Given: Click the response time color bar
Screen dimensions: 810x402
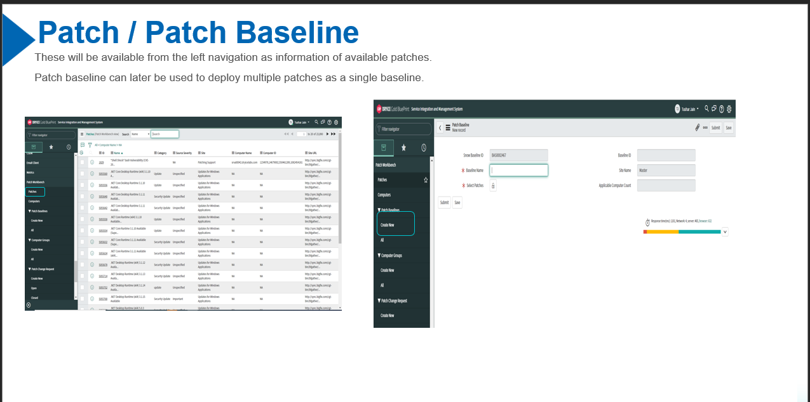Looking at the screenshot, I should (682, 232).
